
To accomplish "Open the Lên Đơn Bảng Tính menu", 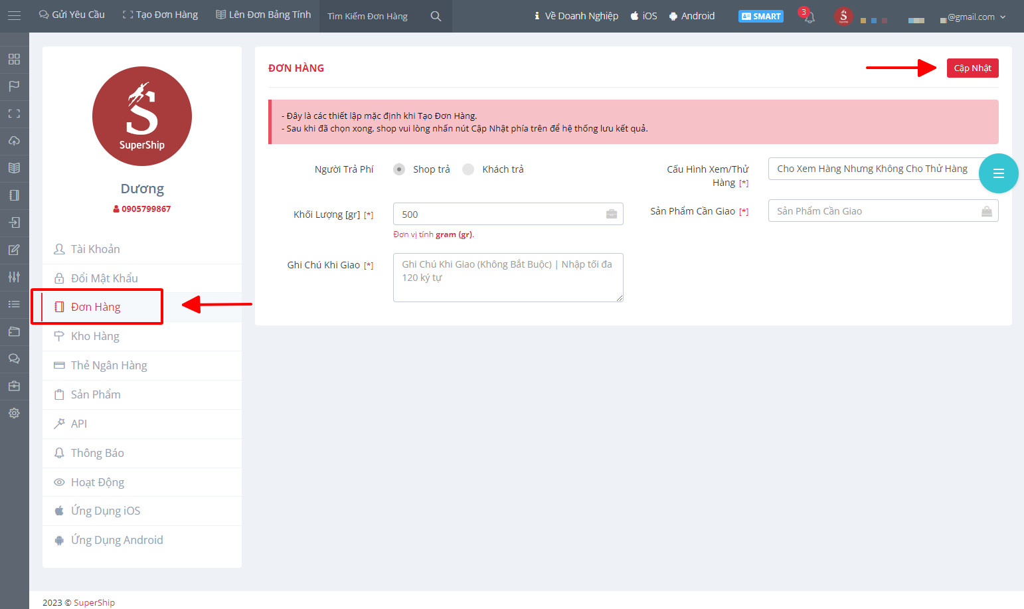I will 264,15.
